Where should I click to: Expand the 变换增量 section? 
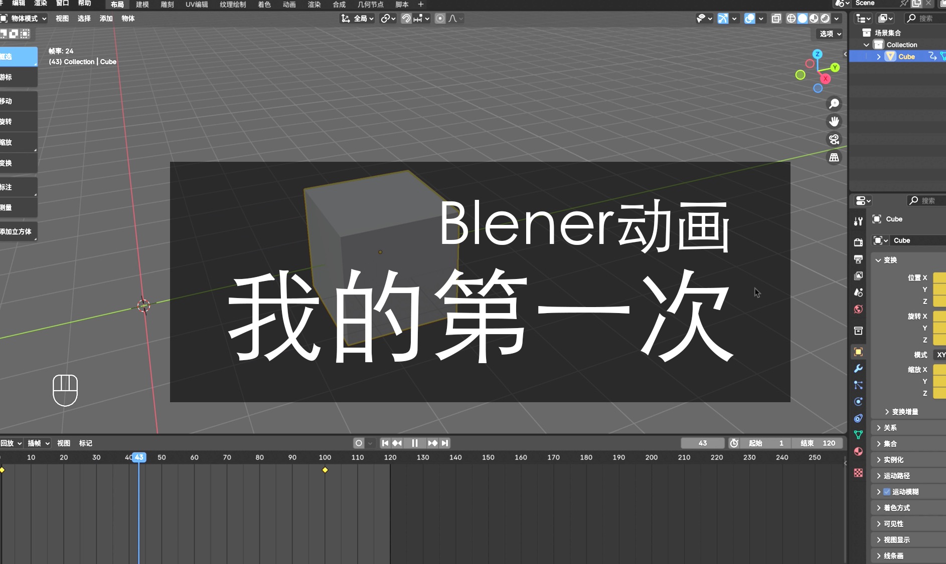(903, 411)
